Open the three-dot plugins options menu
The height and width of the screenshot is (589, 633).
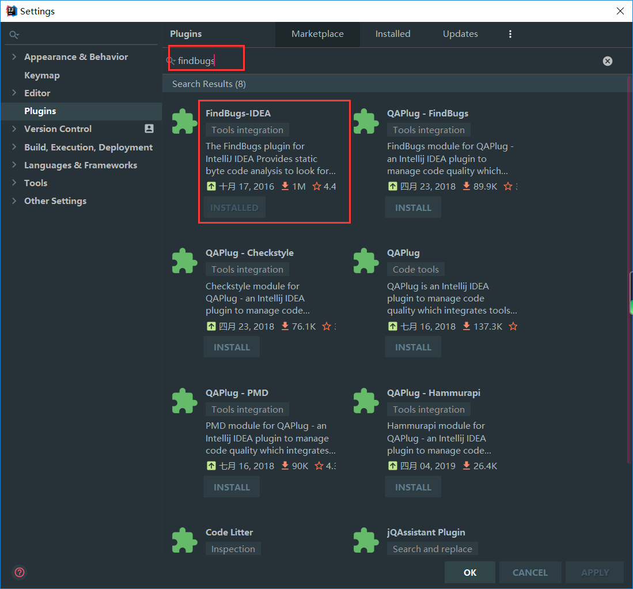click(510, 34)
